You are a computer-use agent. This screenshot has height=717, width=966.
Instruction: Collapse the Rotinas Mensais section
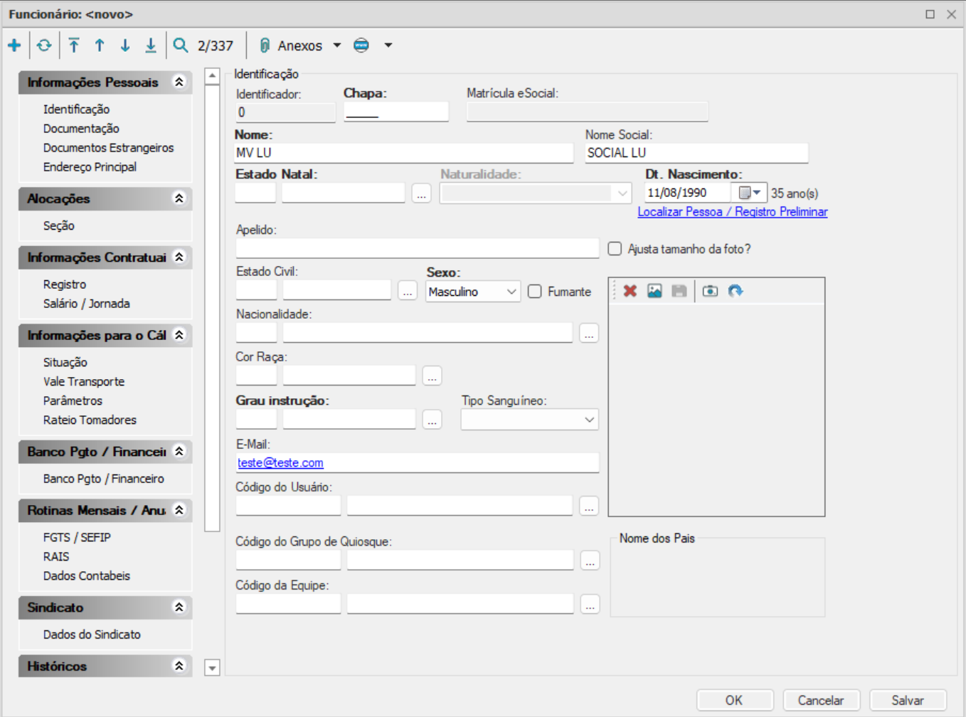click(x=179, y=510)
